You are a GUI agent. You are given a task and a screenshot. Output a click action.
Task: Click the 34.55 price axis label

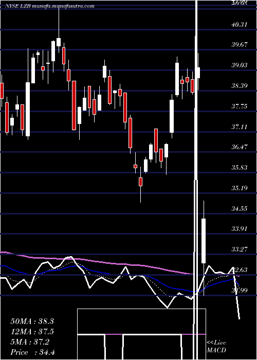(x=240, y=209)
